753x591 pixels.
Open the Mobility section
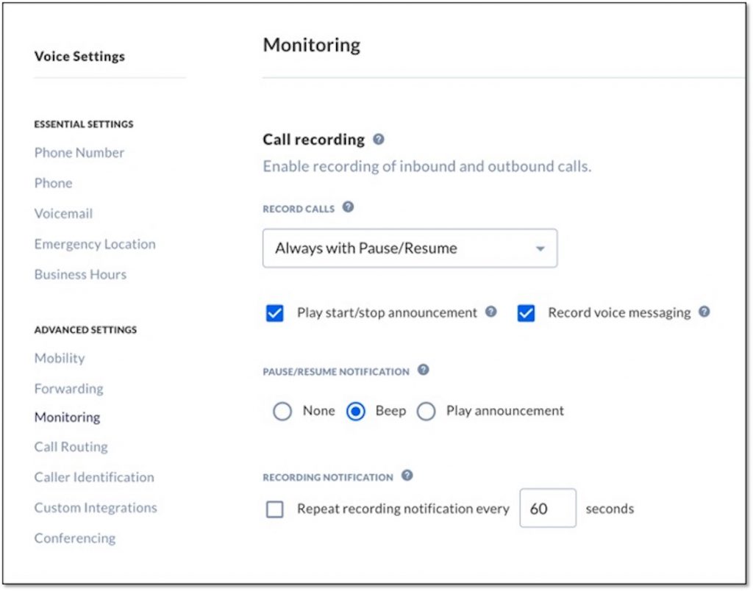coord(60,358)
